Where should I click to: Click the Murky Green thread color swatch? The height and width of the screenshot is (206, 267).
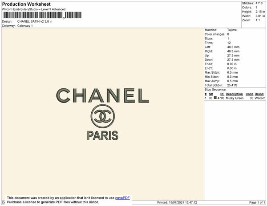click(215, 98)
